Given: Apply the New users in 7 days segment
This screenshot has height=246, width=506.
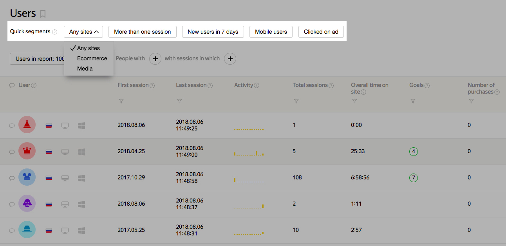Looking at the screenshot, I should pyautogui.click(x=213, y=32).
